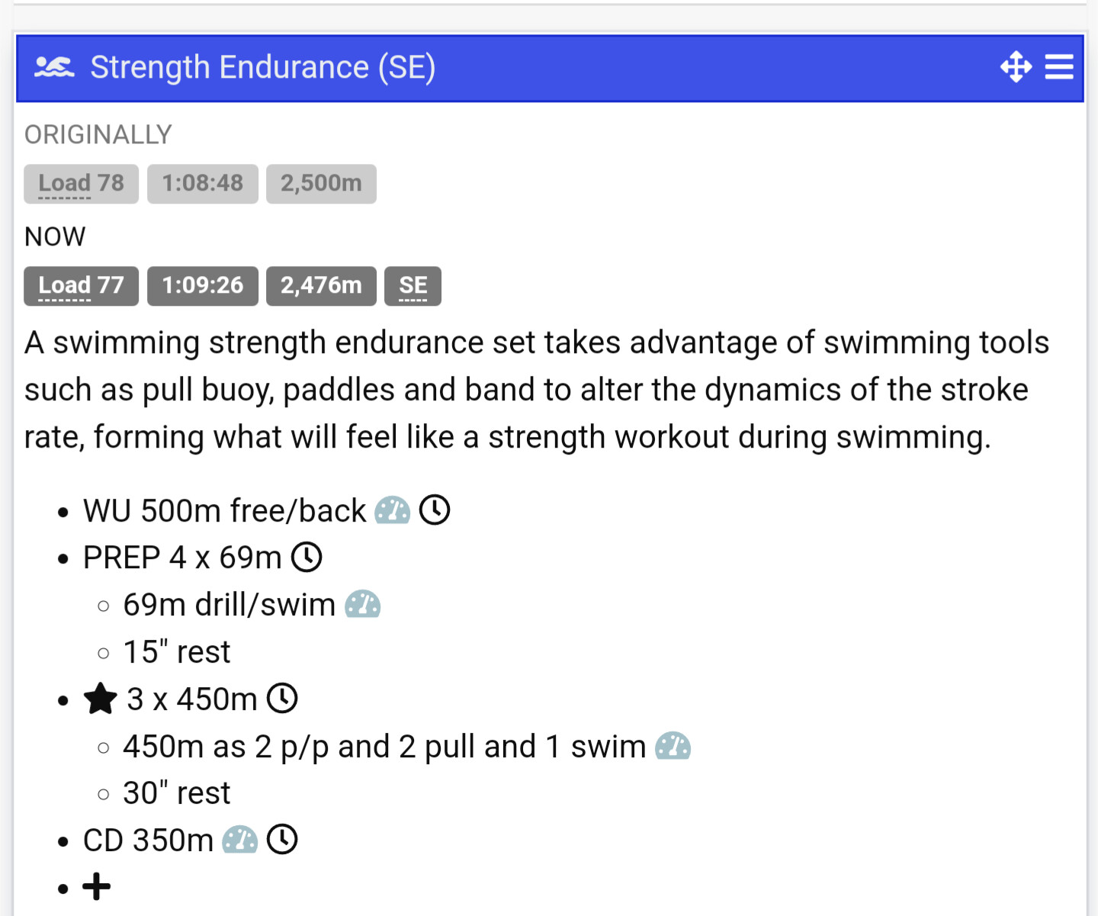This screenshot has width=1098, height=916.
Task: Click the 2,476m distance badge
Action: [x=321, y=286]
